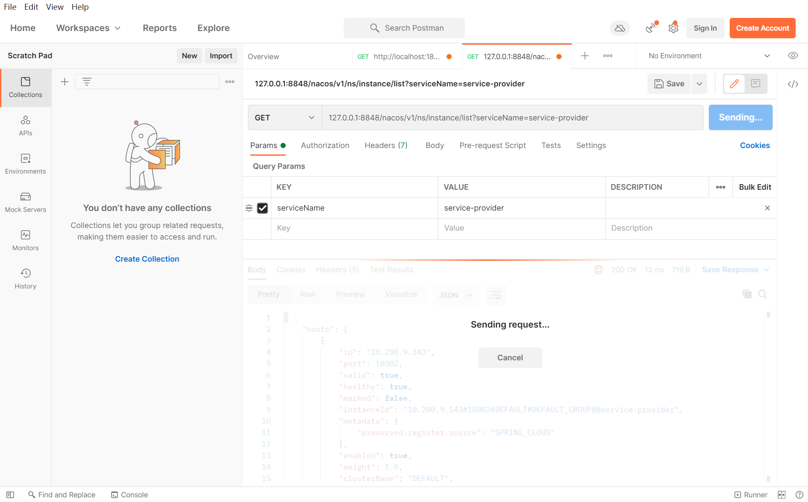Switch to the comments mode icon
The width and height of the screenshot is (808, 502).
pyautogui.click(x=756, y=84)
